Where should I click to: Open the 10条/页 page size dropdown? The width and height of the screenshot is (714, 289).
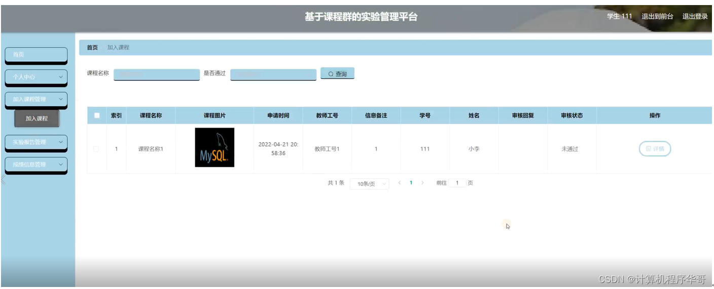[370, 184]
